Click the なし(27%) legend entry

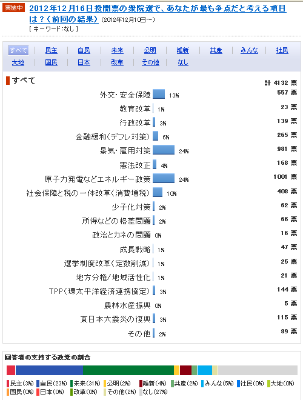point(153,392)
